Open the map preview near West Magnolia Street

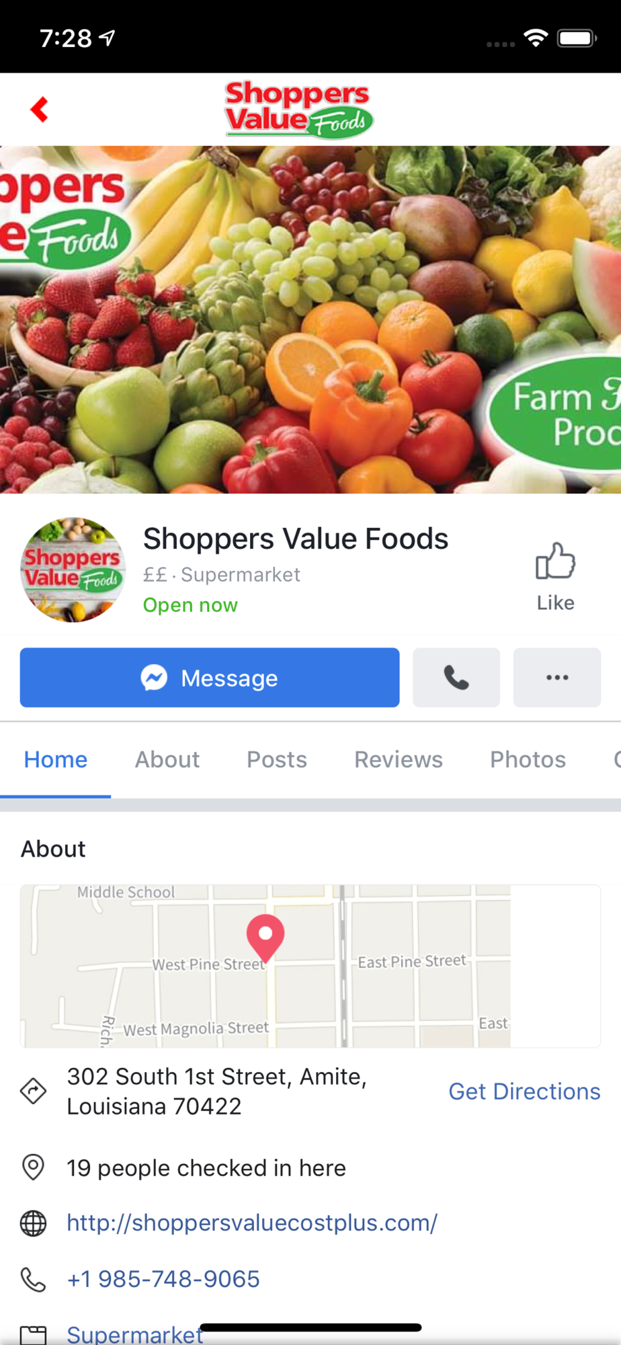[x=310, y=966]
